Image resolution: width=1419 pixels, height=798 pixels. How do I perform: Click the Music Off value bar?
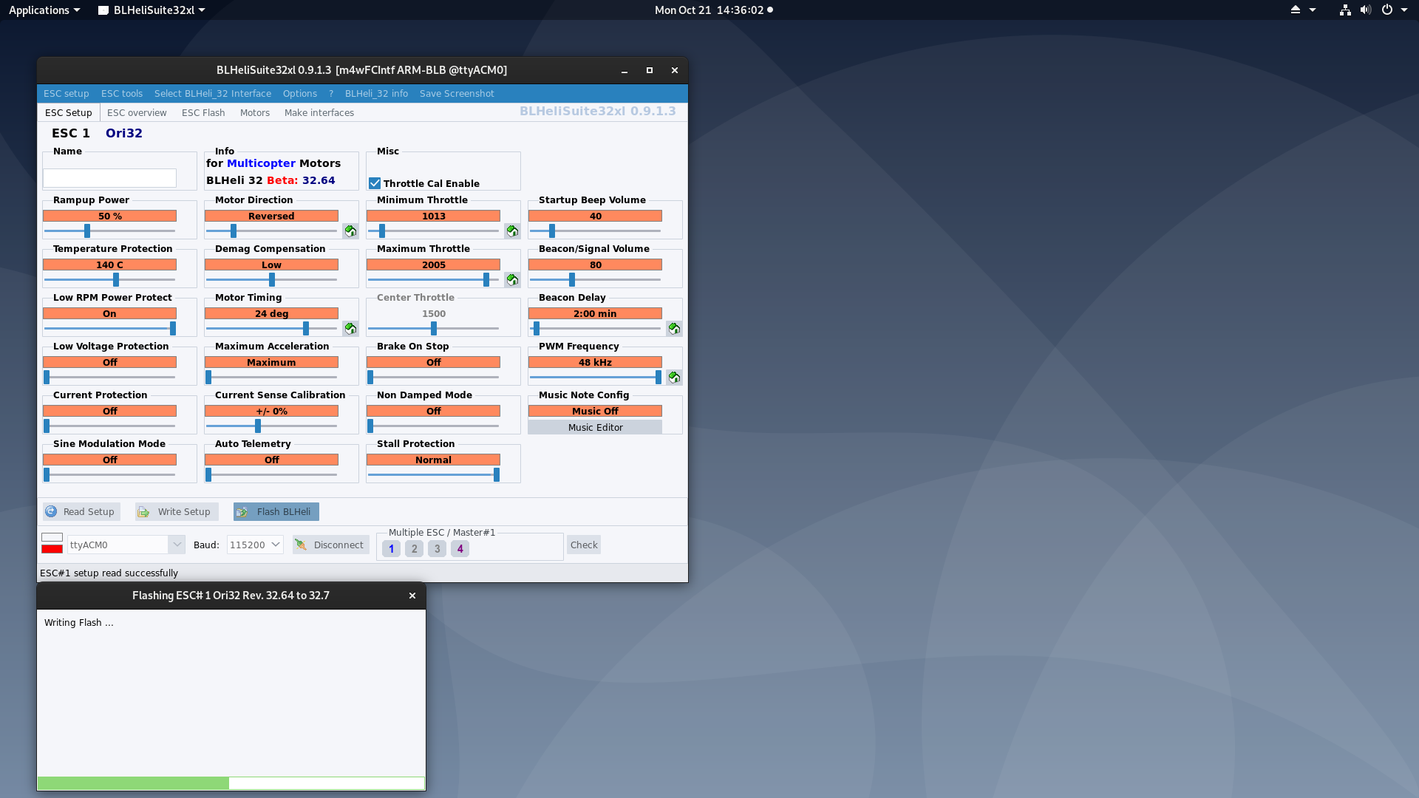click(x=595, y=412)
